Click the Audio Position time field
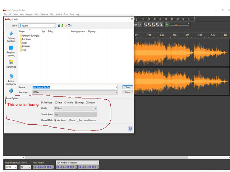This screenshot has width=230, height=172. coord(43,167)
